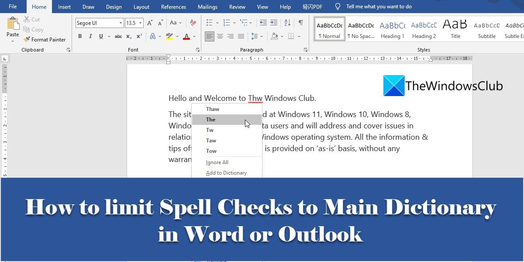Open the File tab
Viewport: 524px width, 262px height.
[13, 7]
